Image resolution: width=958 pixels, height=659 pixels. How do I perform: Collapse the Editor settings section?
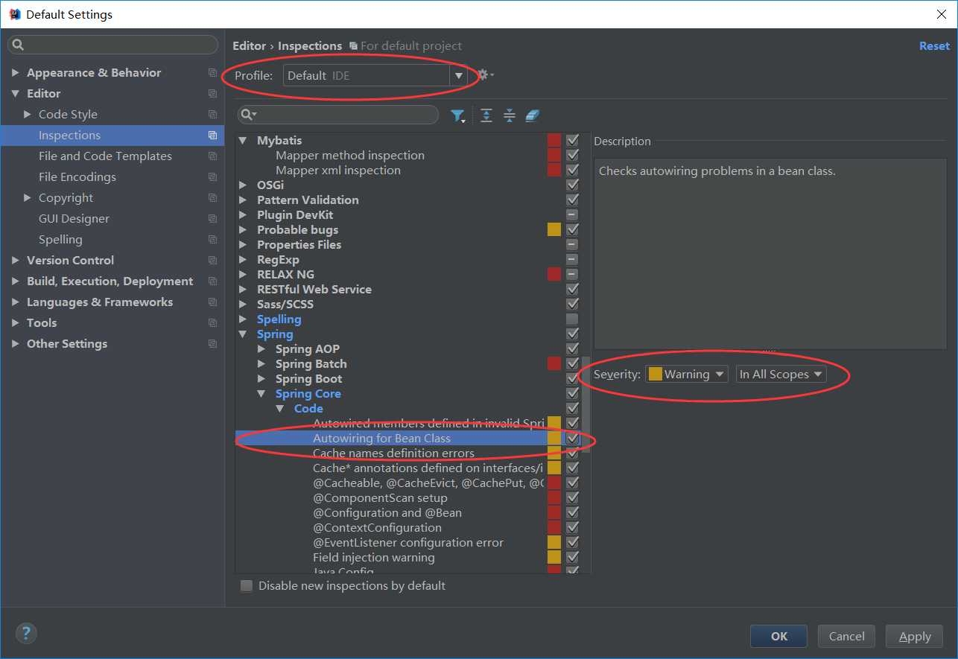pos(16,94)
